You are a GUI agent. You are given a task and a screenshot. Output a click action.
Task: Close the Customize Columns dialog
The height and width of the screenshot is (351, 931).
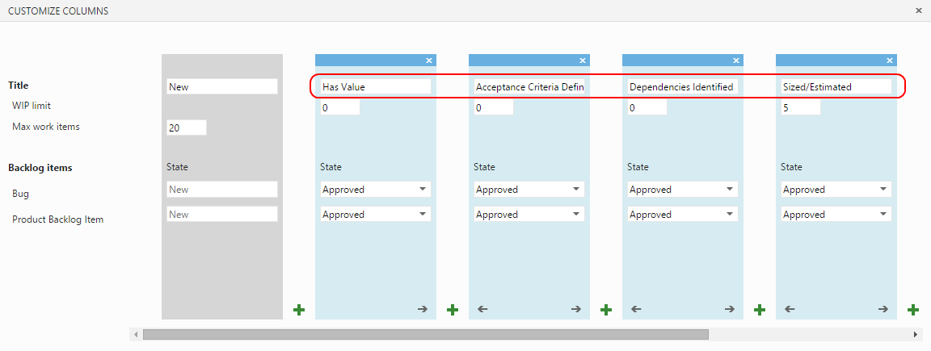pos(918,10)
